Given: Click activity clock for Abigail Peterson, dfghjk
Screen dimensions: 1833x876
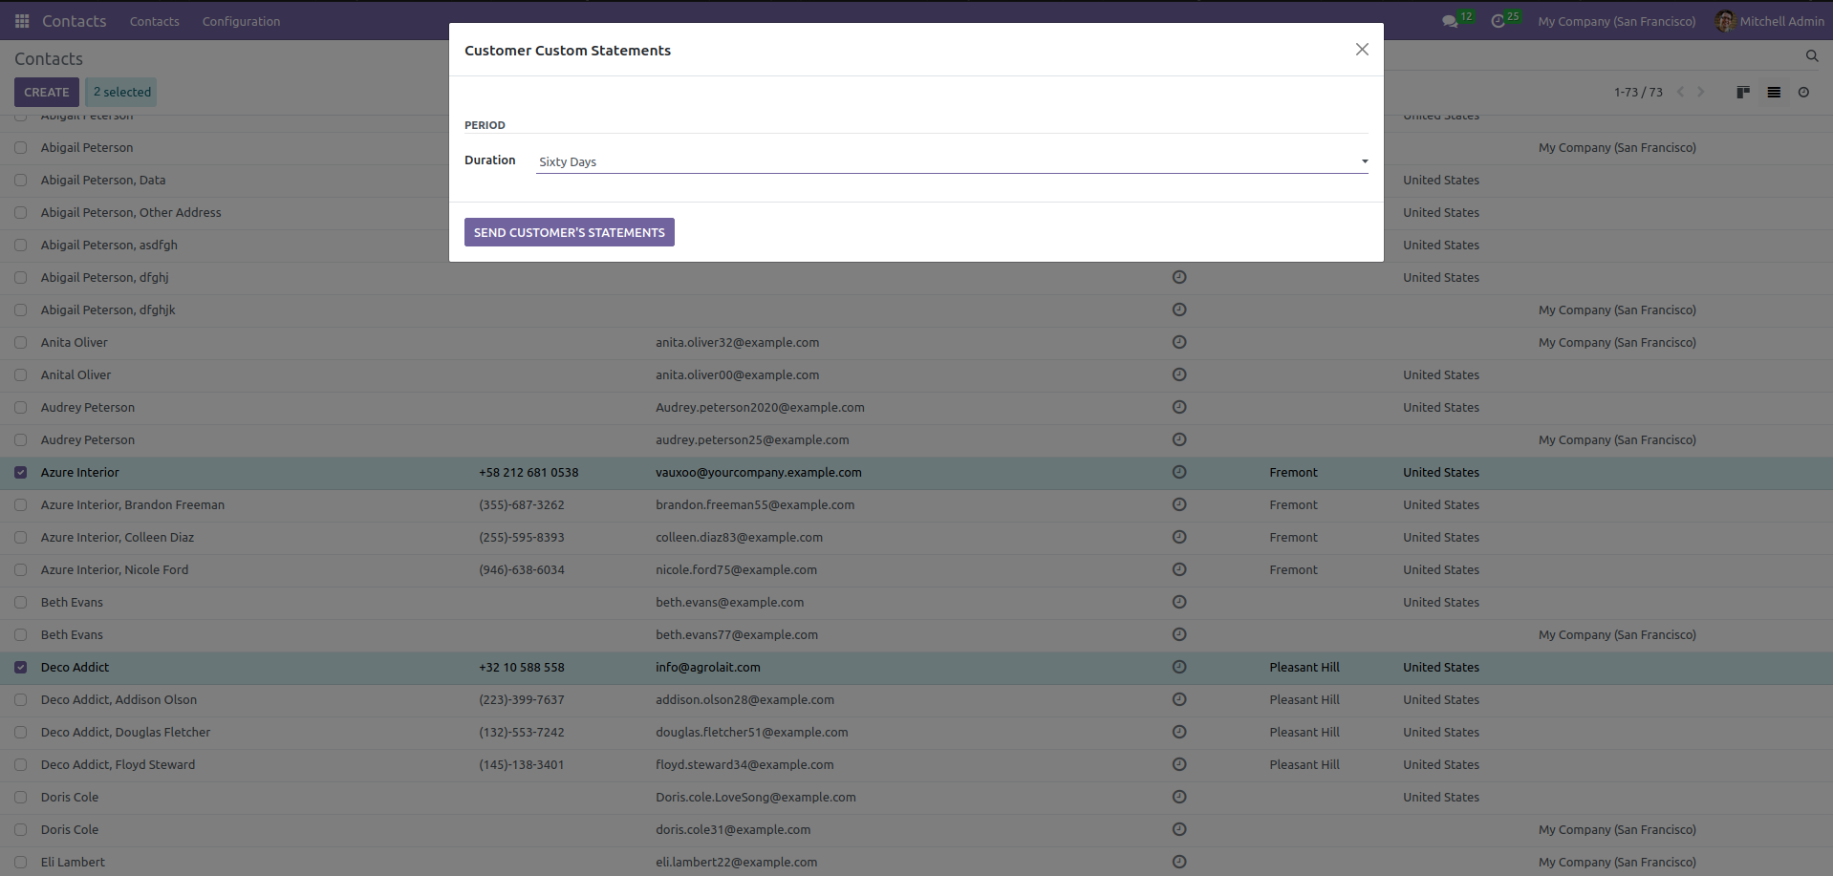Looking at the screenshot, I should tap(1179, 310).
